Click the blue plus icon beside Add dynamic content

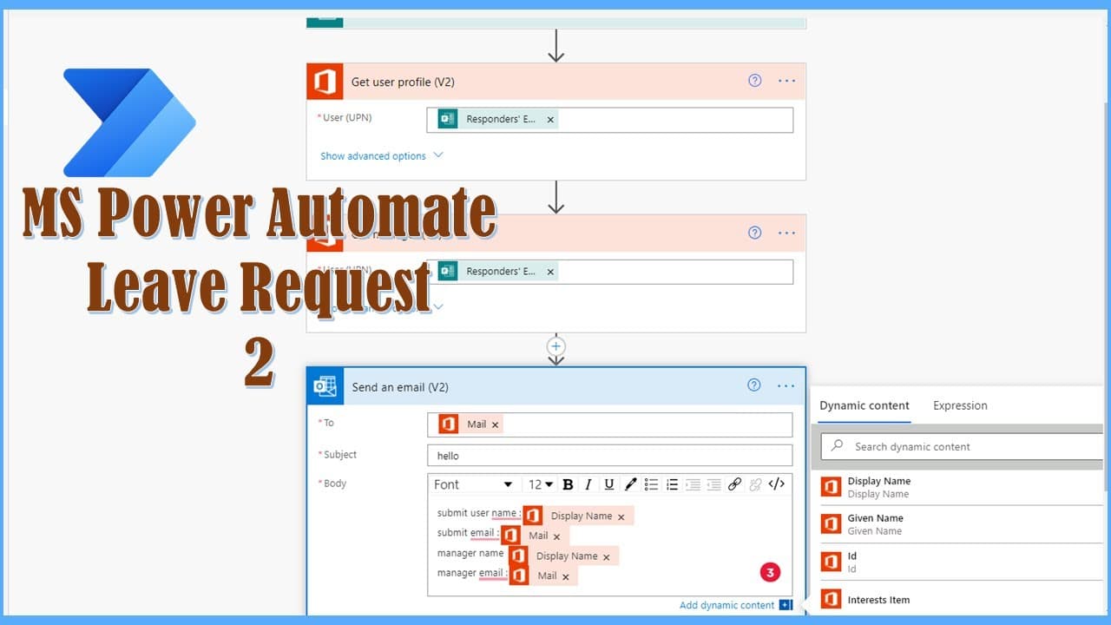pos(786,605)
